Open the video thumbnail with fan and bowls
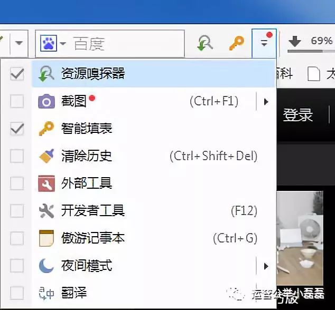The width and height of the screenshot is (335, 310). click(x=300, y=238)
